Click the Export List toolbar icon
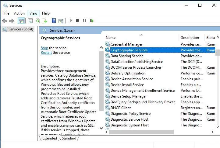The height and width of the screenshot is (148, 220). (x=44, y=21)
